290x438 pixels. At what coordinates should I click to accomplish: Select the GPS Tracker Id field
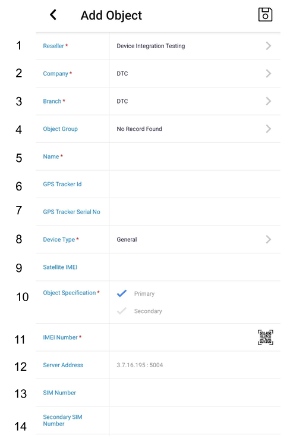[195, 184]
